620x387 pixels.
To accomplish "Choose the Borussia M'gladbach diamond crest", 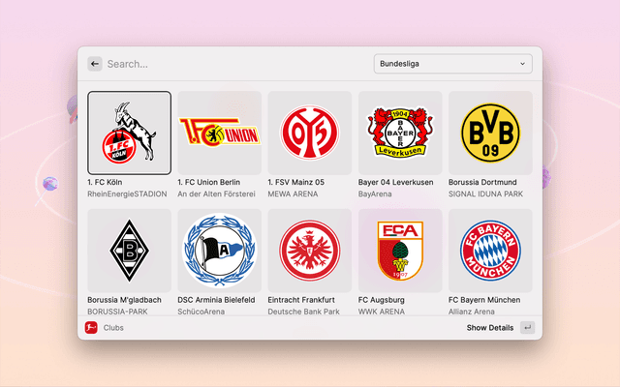I will click(x=129, y=251).
